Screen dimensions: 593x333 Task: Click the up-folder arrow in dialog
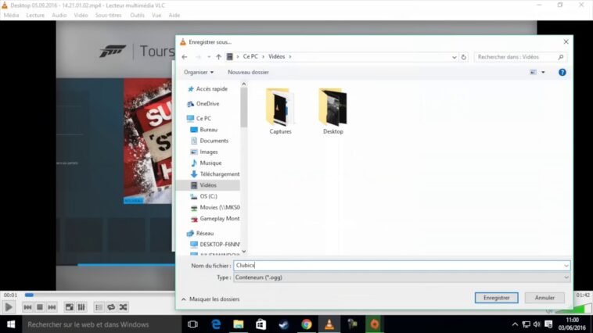(218, 57)
